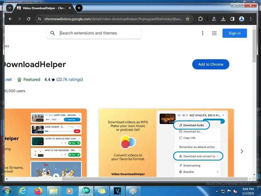The image size is (261, 196).
Task: Open the Google apps grid
Action: (x=214, y=33)
